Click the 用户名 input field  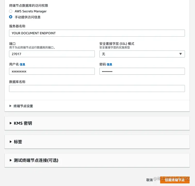[x=52, y=71]
